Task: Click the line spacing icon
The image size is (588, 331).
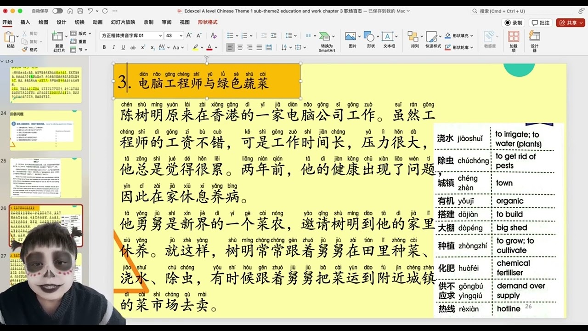Action: [x=288, y=35]
